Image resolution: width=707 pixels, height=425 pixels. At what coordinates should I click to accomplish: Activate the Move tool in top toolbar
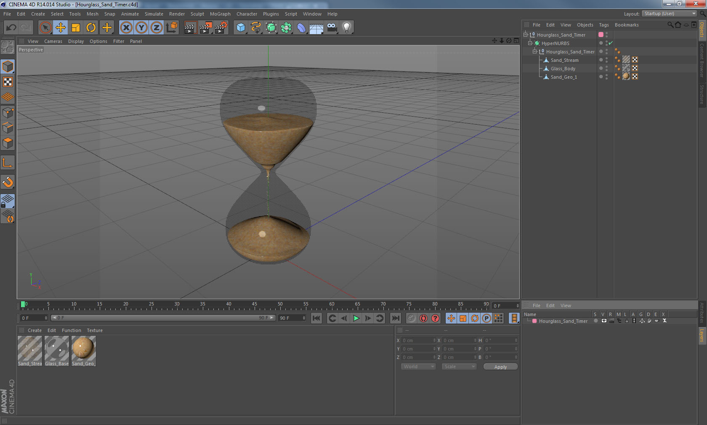pos(61,28)
